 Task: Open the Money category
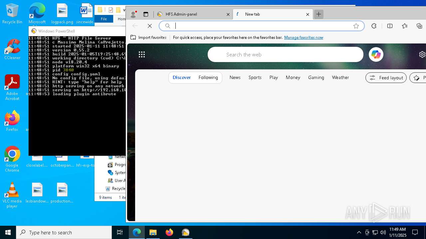point(293,77)
